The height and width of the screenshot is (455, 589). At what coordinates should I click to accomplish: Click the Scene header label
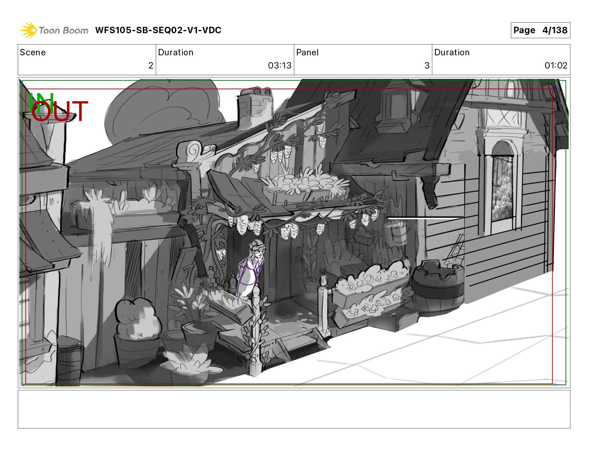[x=33, y=52]
